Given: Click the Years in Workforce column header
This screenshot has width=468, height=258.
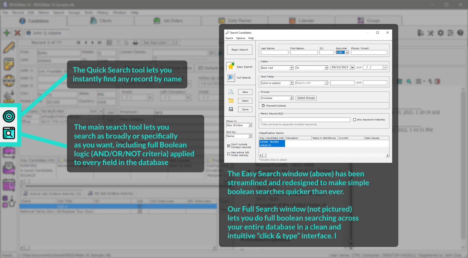Looking at the screenshot, I should point(324,138).
